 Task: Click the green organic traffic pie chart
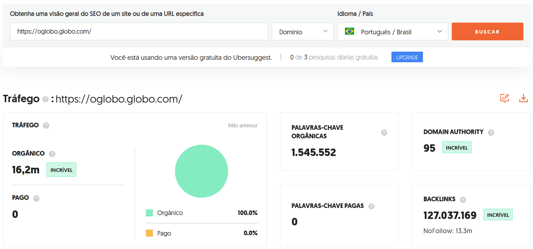[x=202, y=171]
